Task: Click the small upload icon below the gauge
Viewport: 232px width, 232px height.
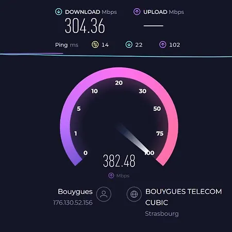Action: pos(111,175)
